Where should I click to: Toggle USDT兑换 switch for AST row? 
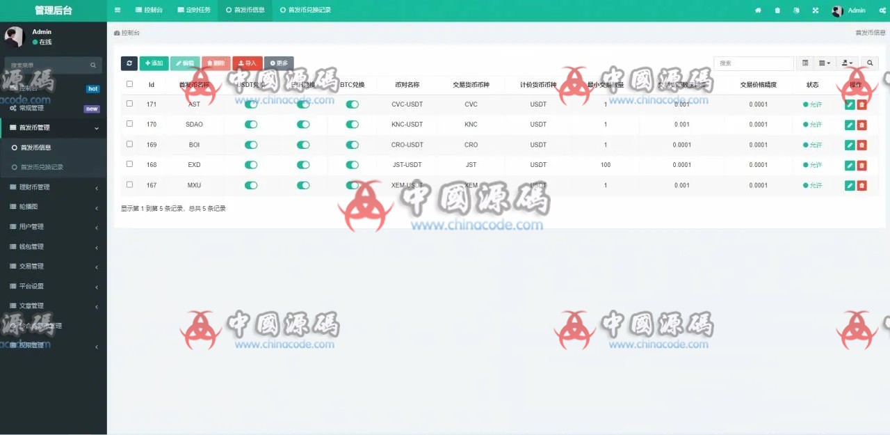(x=251, y=104)
